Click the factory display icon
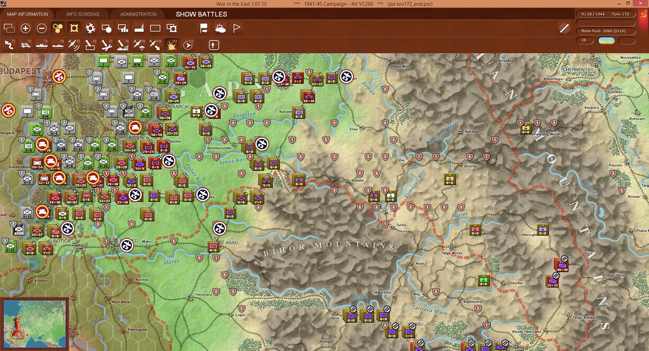 point(139,28)
